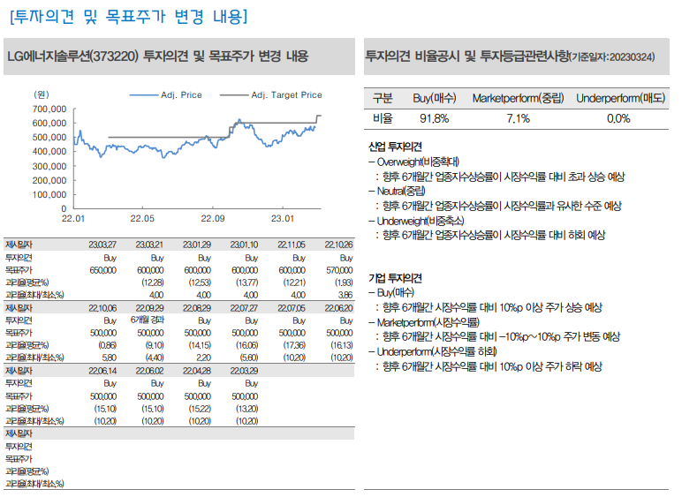This screenshot has height=497, width=682.
Task: Click the Buy ratio value '91.8%'
Action: point(434,118)
